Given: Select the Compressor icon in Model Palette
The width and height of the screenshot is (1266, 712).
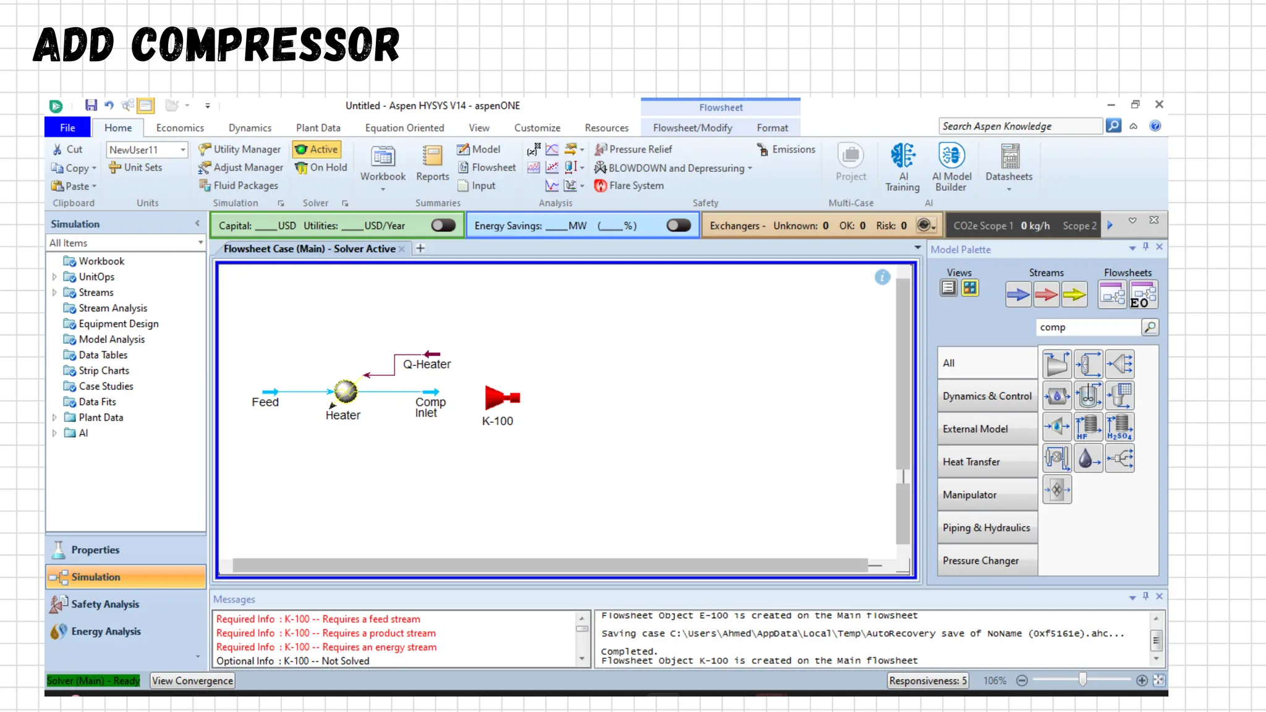Looking at the screenshot, I should 1057,364.
